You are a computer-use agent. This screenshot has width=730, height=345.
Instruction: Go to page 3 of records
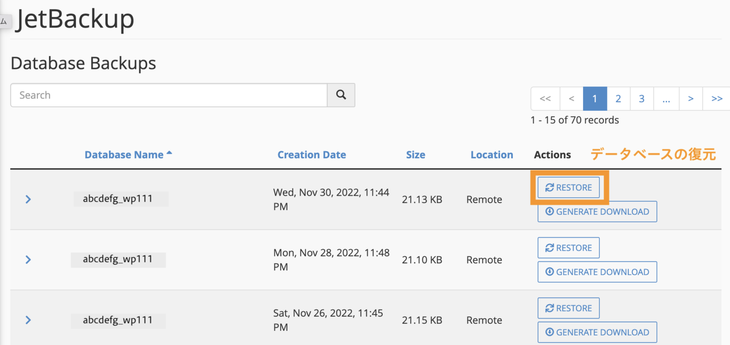(642, 99)
